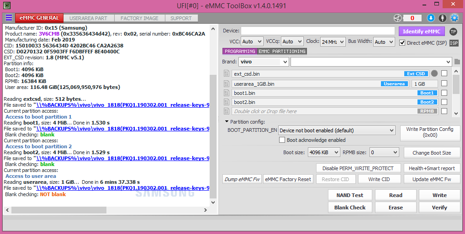Image resolution: width=465 pixels, height=234 pixels.
Task: Check the ext_csd.bin row checkbox
Action: pyautogui.click(x=444, y=73)
